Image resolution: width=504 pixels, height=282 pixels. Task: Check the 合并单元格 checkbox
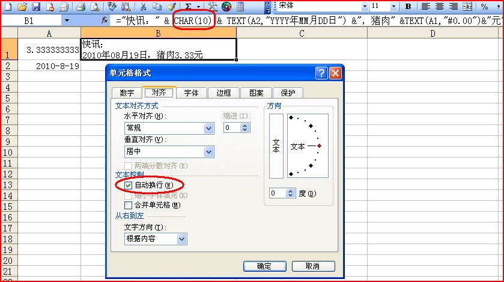[x=129, y=205]
